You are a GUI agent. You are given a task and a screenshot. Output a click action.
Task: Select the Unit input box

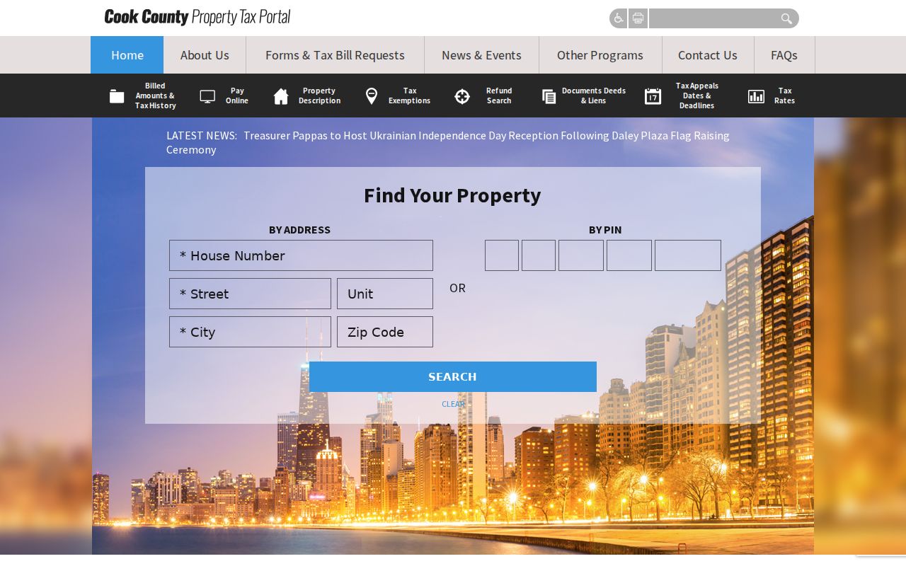(x=385, y=294)
